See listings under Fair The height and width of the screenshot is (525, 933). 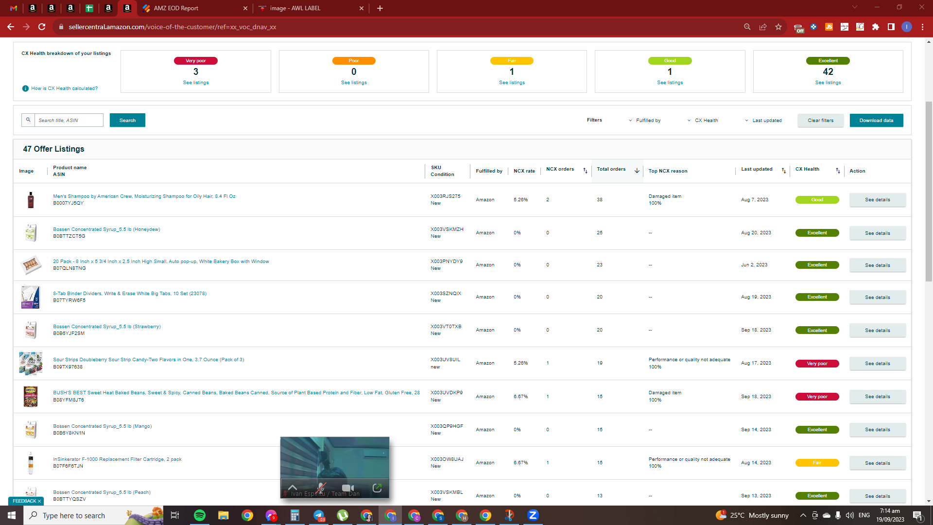(x=512, y=83)
